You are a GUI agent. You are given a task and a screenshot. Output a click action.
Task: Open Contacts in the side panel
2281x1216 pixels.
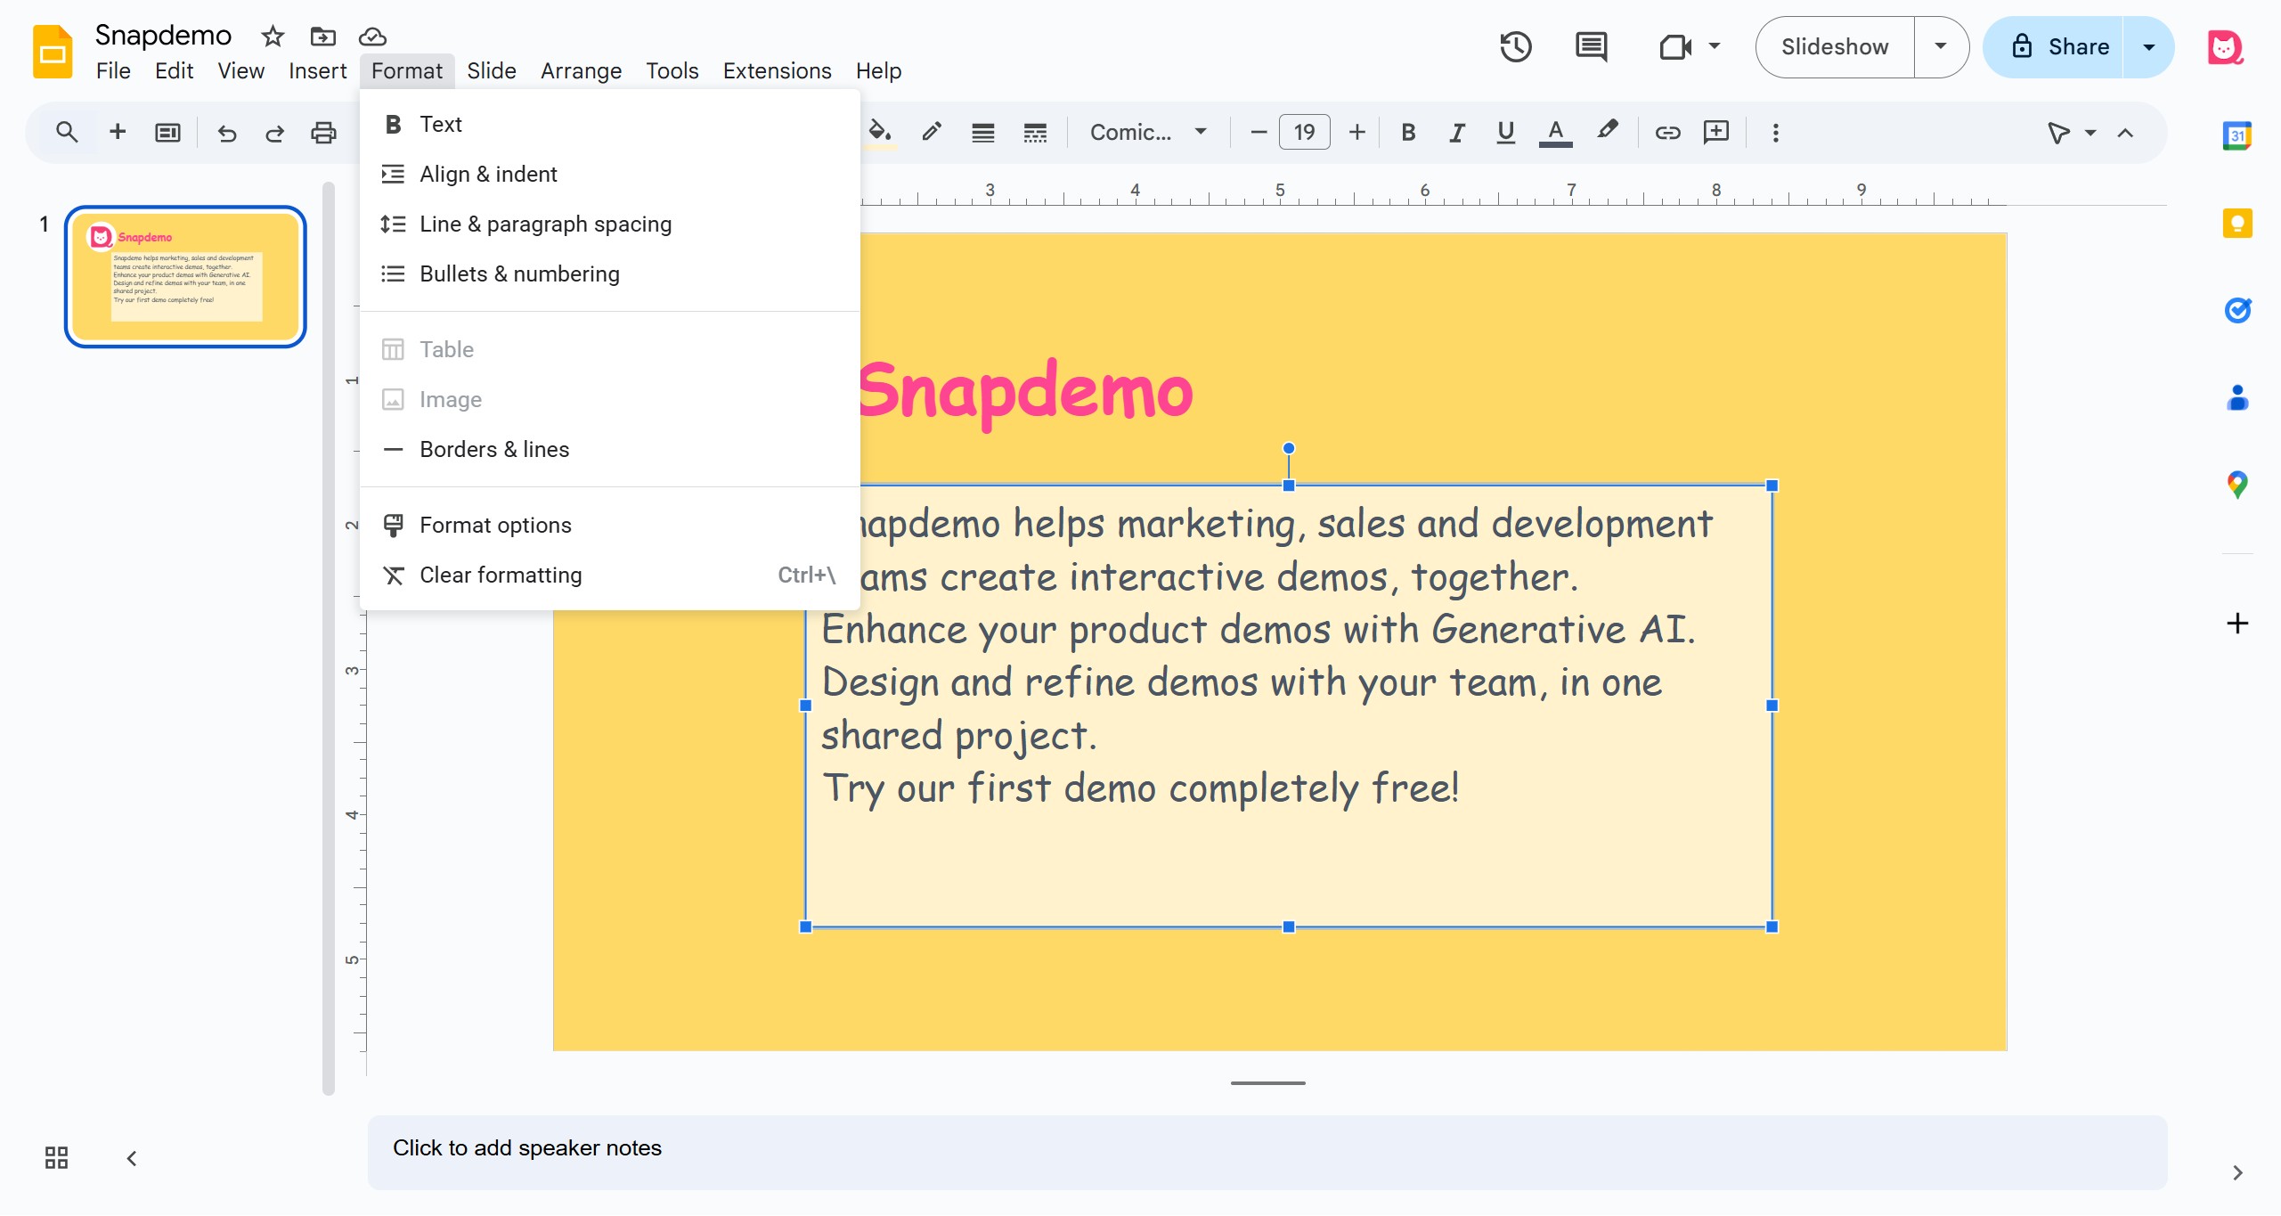2237,397
